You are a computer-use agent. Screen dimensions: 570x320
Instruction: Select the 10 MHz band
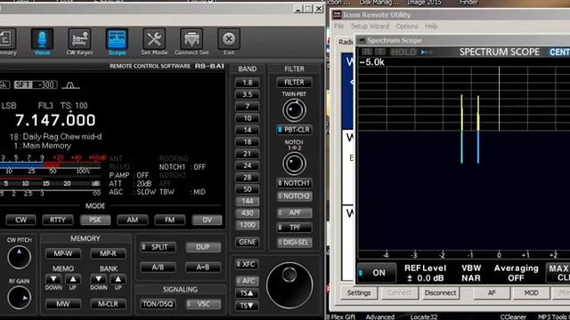[248, 118]
